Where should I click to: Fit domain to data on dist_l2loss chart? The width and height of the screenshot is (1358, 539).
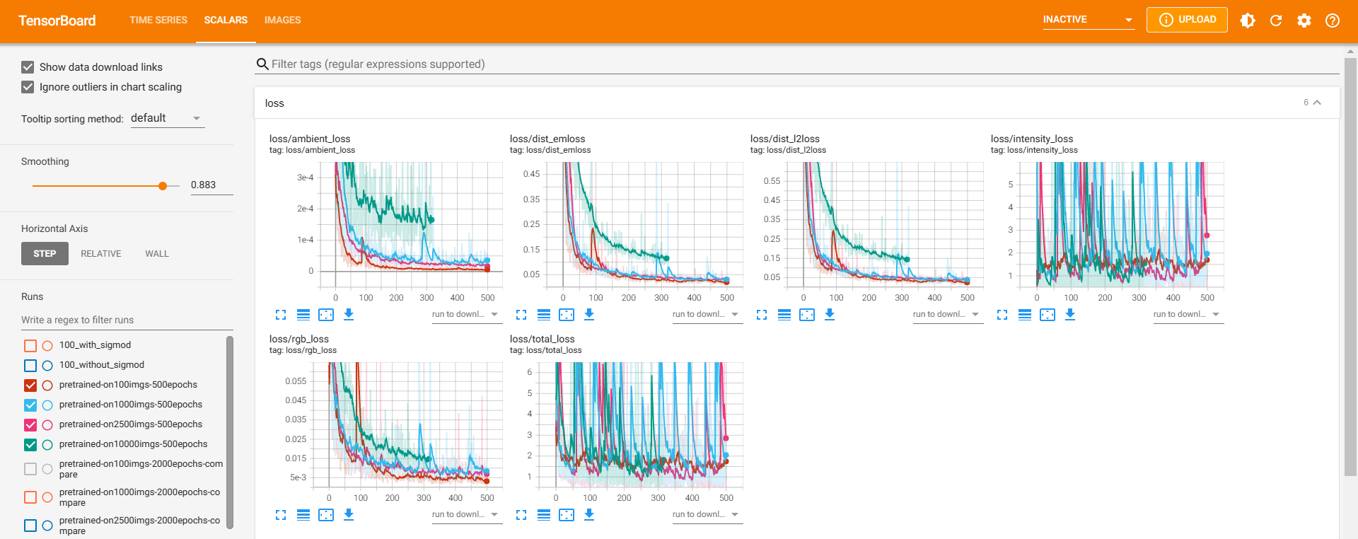(807, 315)
